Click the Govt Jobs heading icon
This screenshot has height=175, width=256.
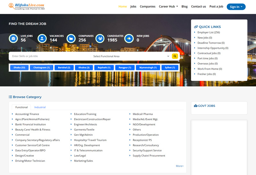pyautogui.click(x=196, y=106)
